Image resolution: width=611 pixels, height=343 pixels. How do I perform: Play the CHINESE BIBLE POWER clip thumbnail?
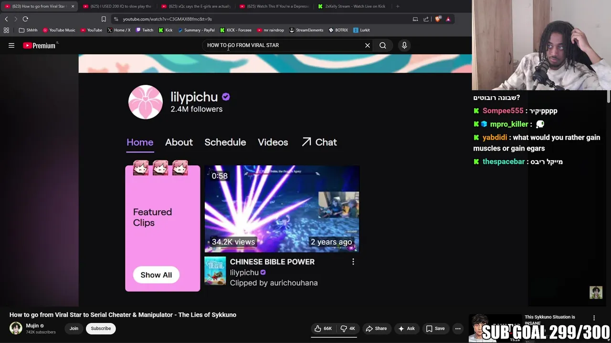click(282, 209)
